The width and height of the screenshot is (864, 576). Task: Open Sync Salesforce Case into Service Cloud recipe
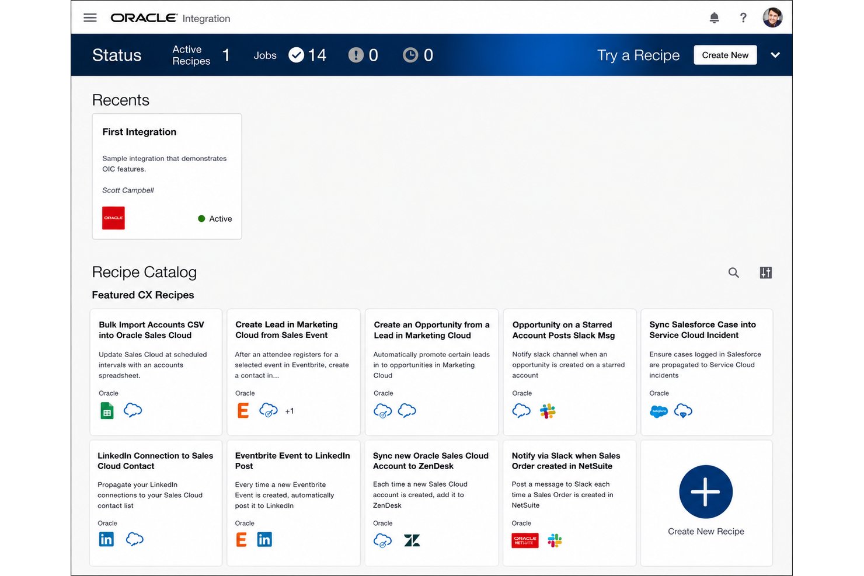[x=707, y=372]
